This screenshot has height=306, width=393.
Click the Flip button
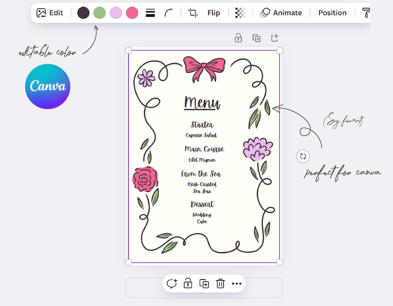[213, 13]
